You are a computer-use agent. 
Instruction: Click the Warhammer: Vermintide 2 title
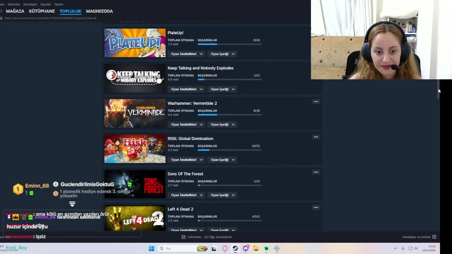pyautogui.click(x=192, y=103)
